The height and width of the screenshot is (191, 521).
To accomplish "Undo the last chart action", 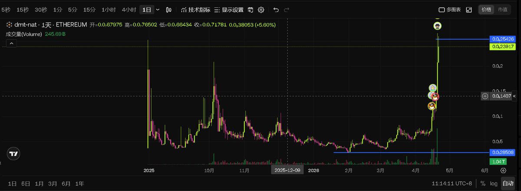I will [x=276, y=10].
